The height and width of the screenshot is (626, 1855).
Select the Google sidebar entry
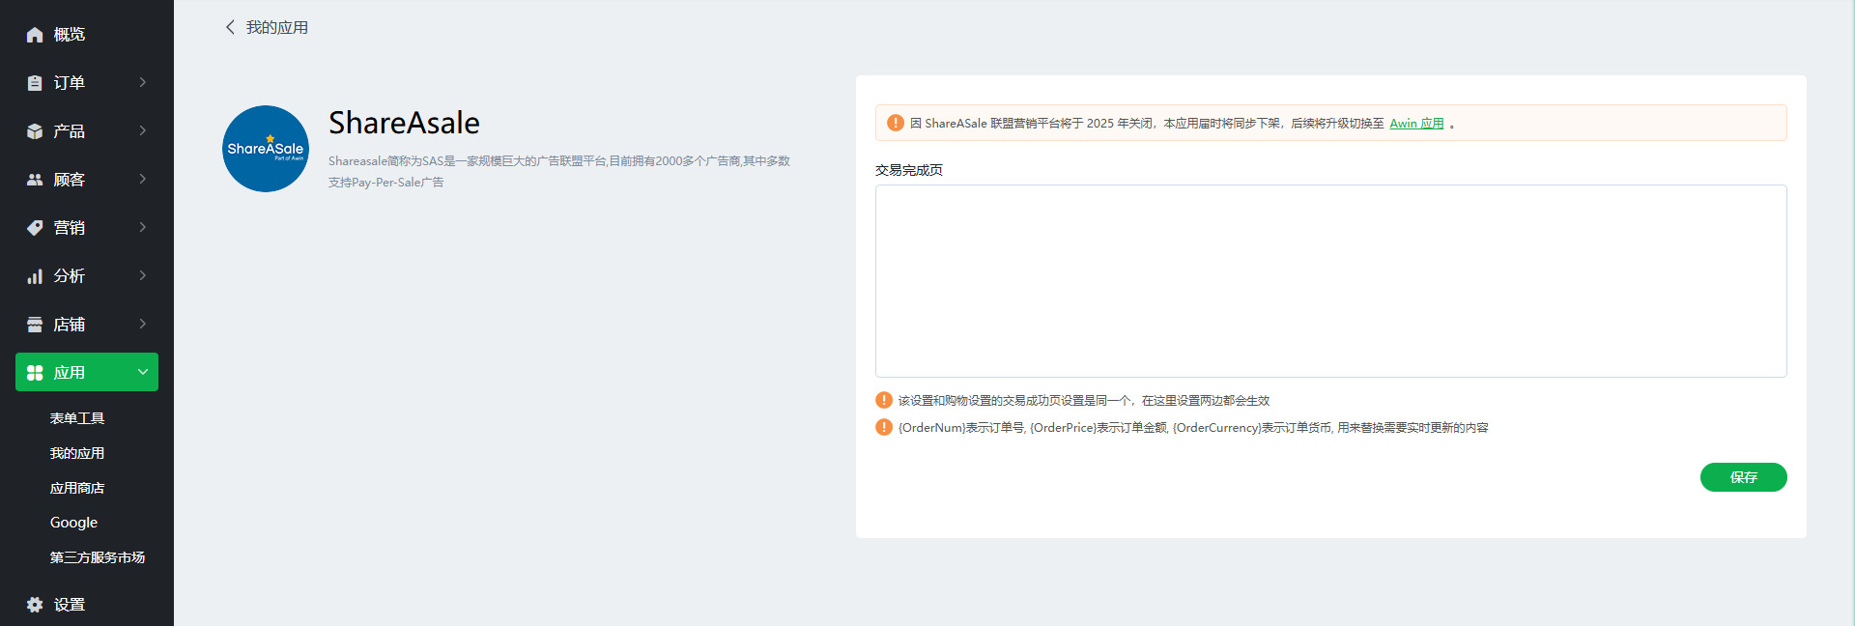coord(73,523)
